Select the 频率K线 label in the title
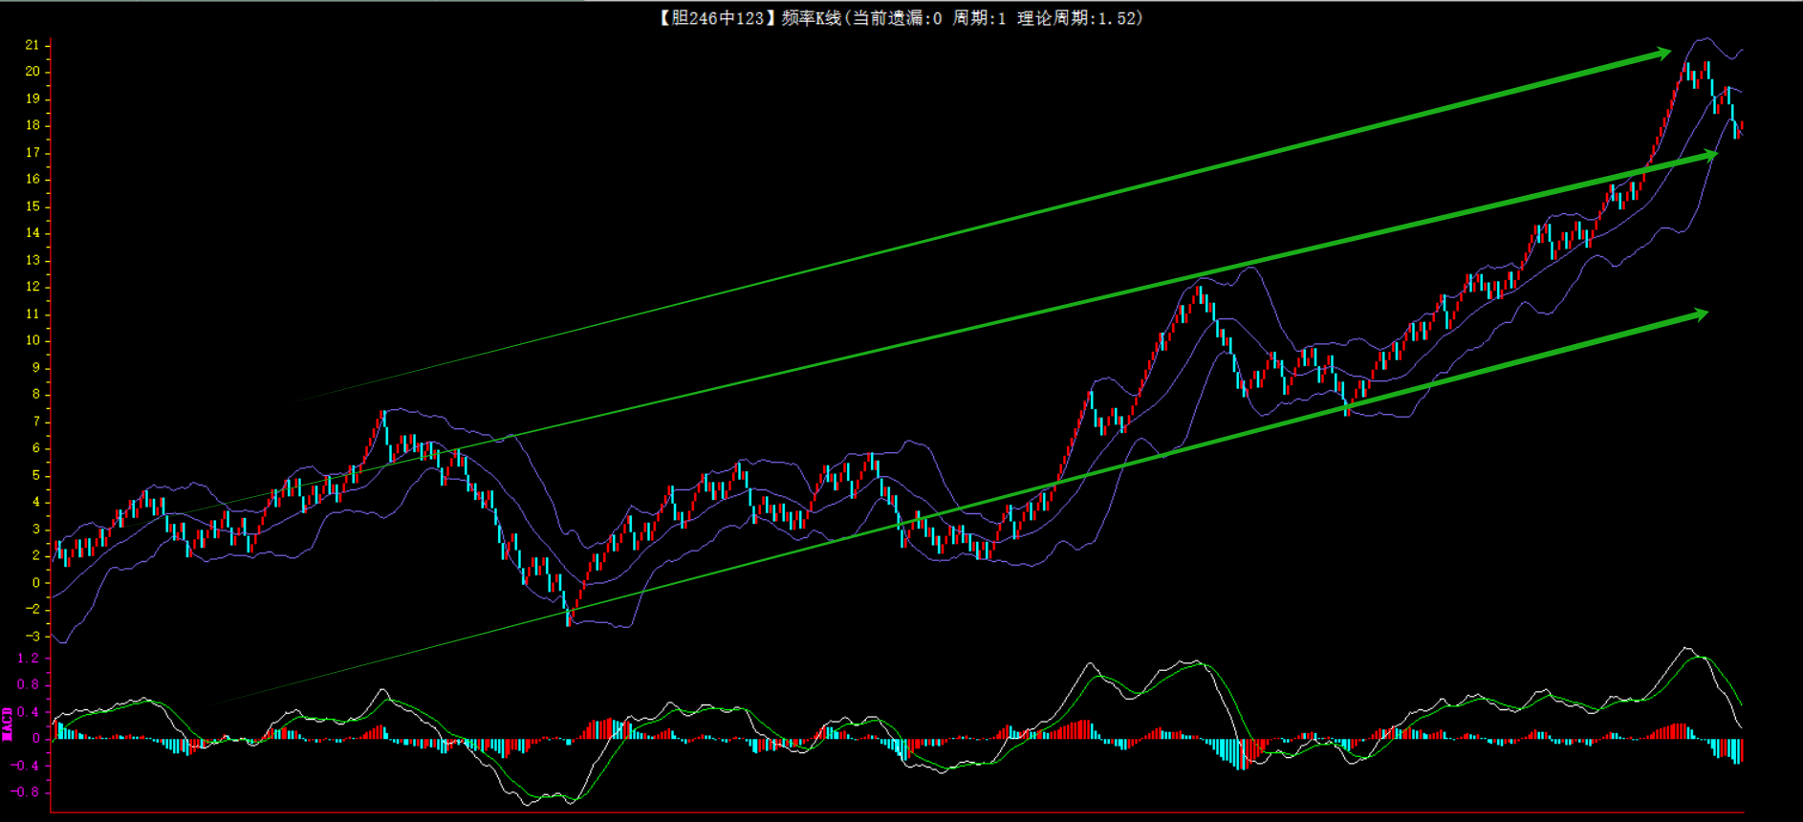Viewport: 1803px width, 822px height. point(812,18)
